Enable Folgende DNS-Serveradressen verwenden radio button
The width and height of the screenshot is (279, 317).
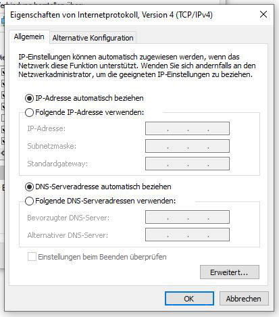[29, 201]
